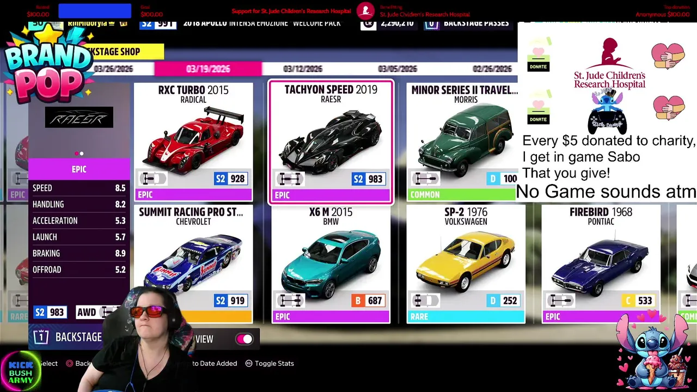The image size is (697, 392).
Task: Click the S2 983 rating in stats panel
Action: click(x=50, y=312)
